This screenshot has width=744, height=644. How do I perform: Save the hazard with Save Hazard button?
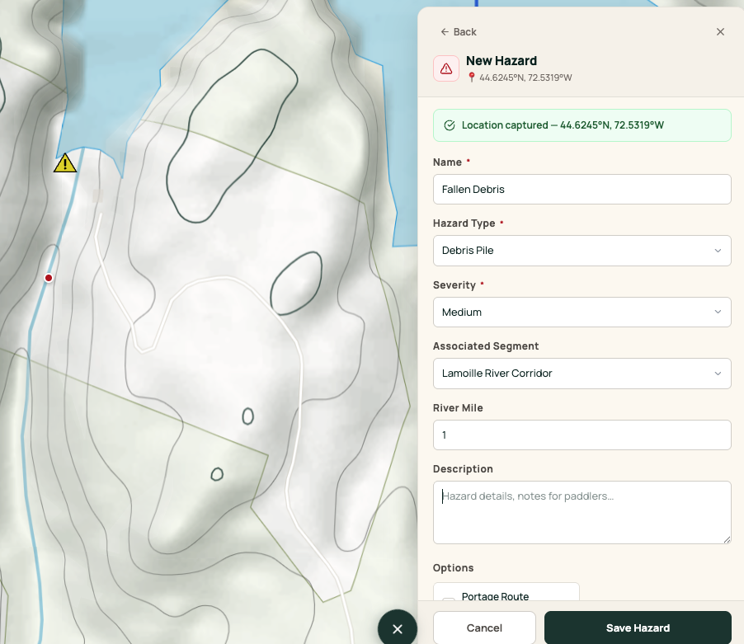(x=638, y=628)
